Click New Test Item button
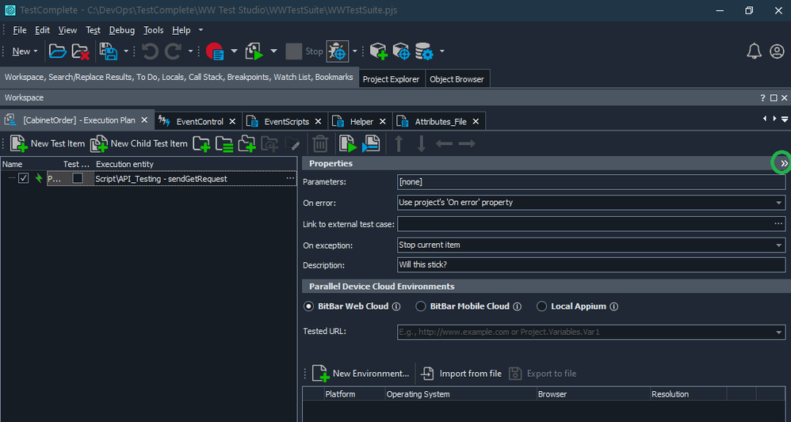Image resolution: width=791 pixels, height=422 pixels. click(48, 143)
